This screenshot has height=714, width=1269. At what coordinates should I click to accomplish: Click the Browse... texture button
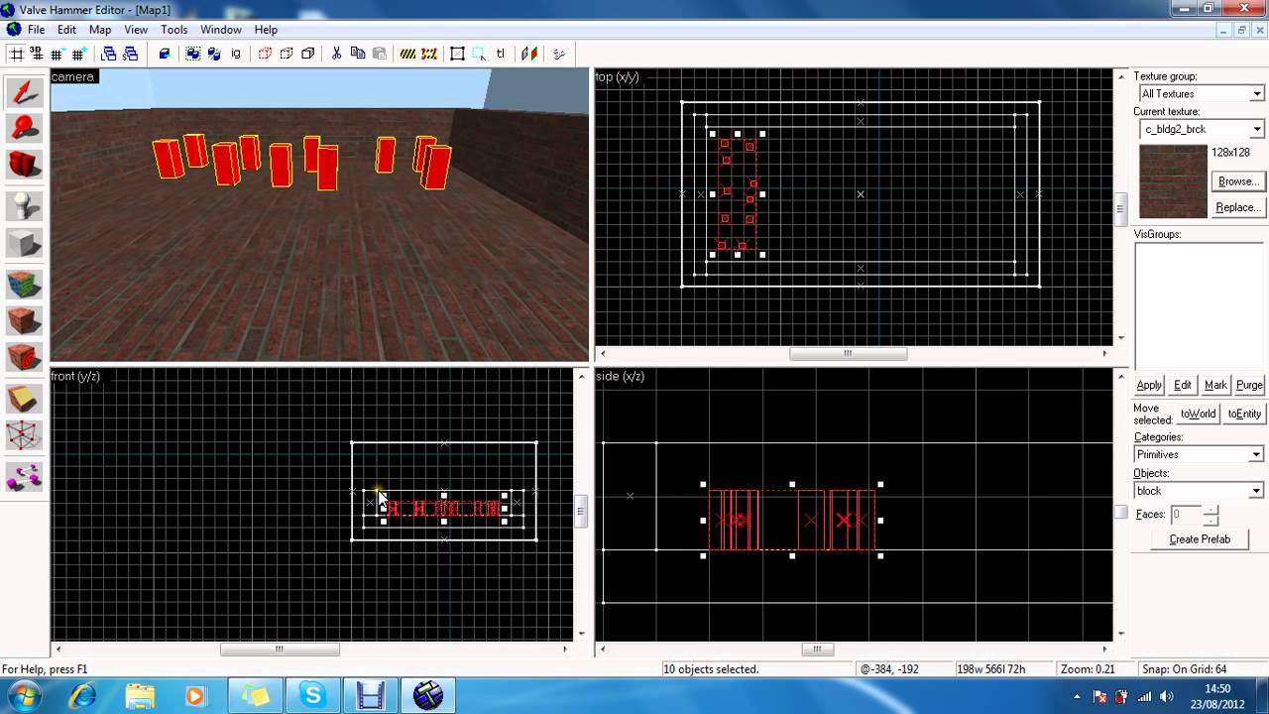1237,181
